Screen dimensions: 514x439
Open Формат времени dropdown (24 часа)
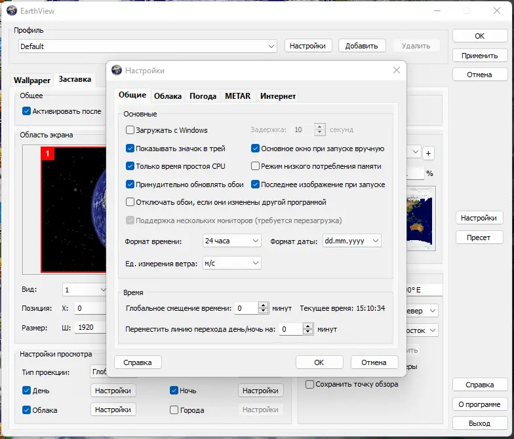click(x=232, y=241)
